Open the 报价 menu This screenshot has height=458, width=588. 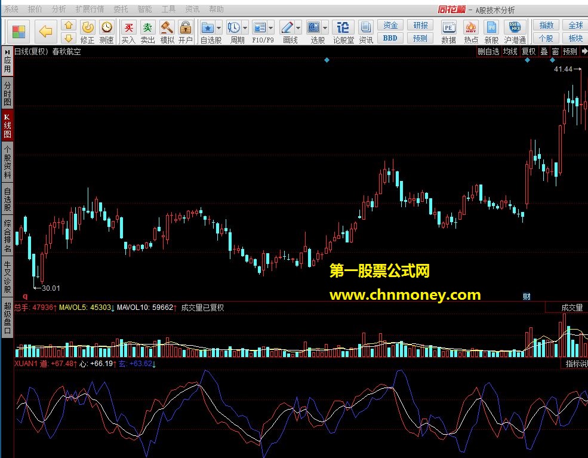pyautogui.click(x=35, y=8)
